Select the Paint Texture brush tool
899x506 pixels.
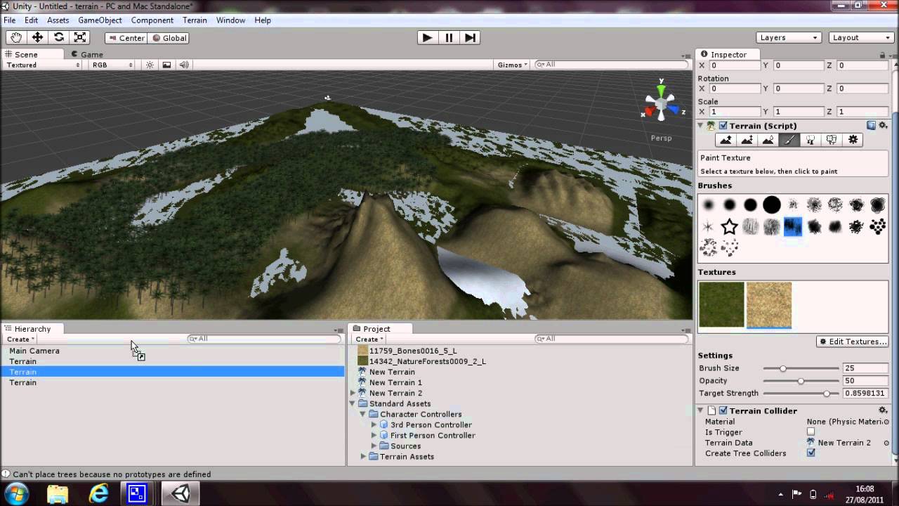789,140
